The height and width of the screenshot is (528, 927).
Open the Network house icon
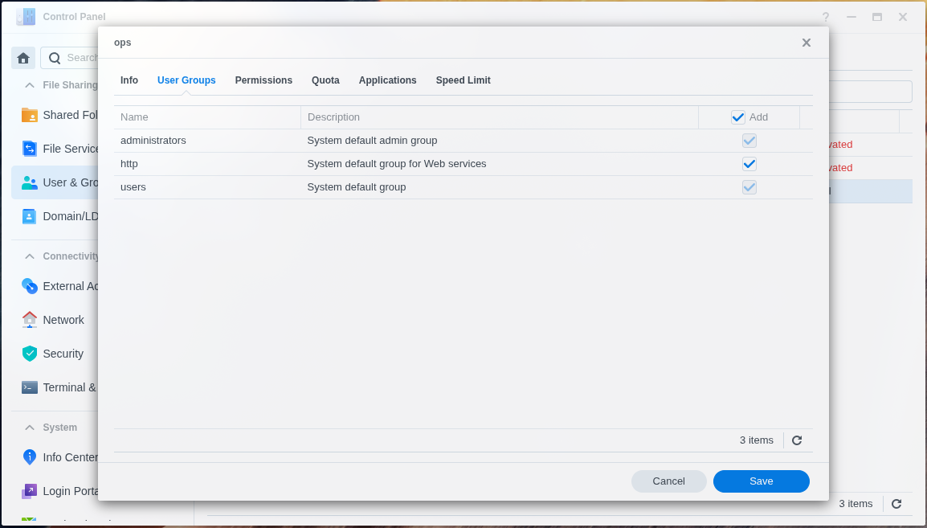[29, 320]
